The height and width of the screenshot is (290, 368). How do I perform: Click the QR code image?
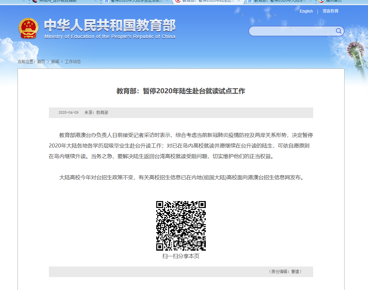tap(181, 226)
